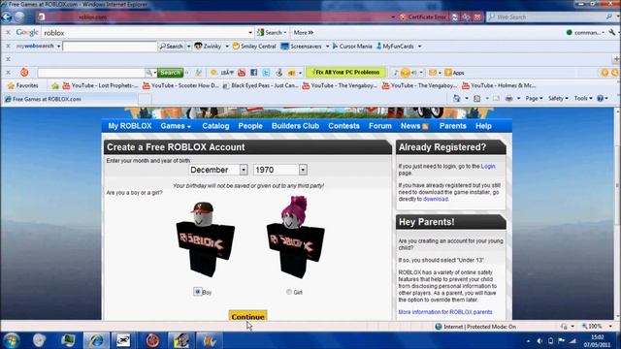The image size is (621, 349).
Task: Click the Favorites star button
Action: [23, 85]
